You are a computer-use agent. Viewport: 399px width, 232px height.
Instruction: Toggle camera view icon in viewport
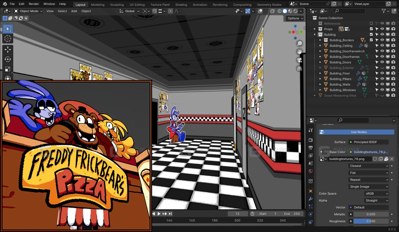pyautogui.click(x=300, y=60)
